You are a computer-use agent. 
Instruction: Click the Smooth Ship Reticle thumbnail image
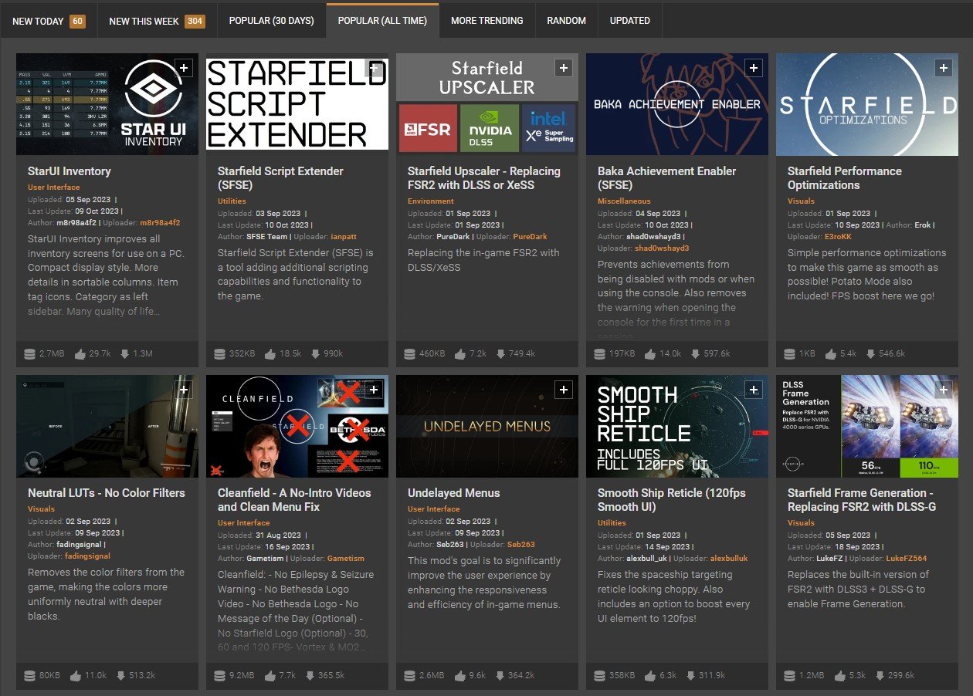[x=677, y=426]
